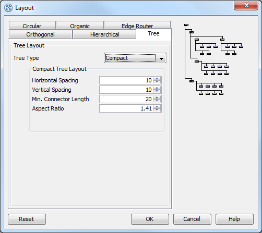The width and height of the screenshot is (262, 233).
Task: Increase Horizontal Spacing with up arrow
Action: (157, 79)
